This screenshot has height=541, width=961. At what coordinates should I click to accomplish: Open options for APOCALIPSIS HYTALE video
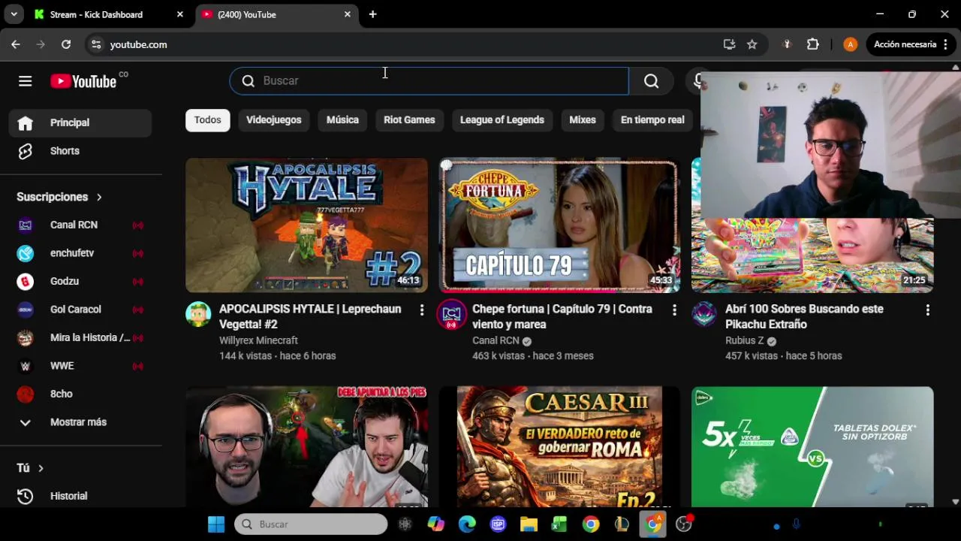[421, 310]
